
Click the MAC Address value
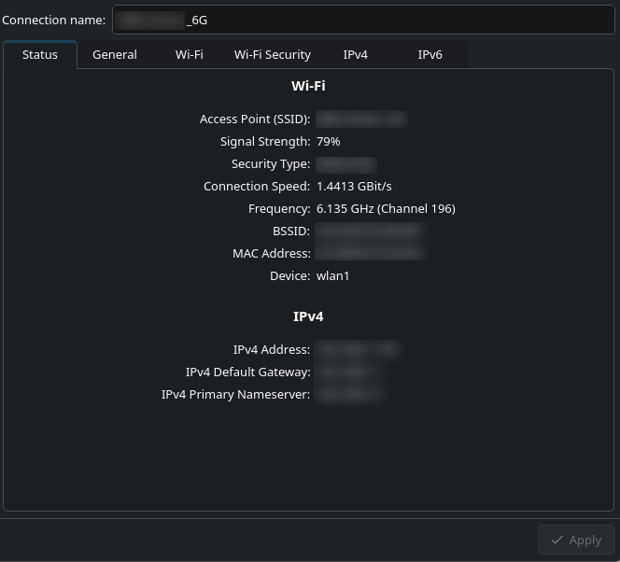[369, 254]
